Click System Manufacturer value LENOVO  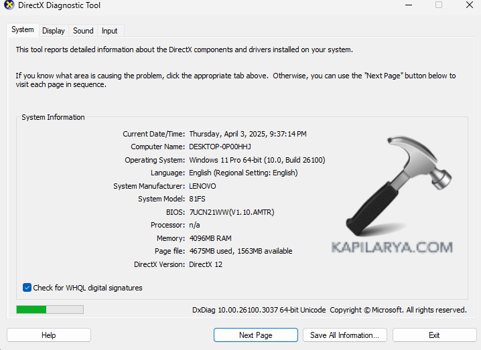click(202, 186)
